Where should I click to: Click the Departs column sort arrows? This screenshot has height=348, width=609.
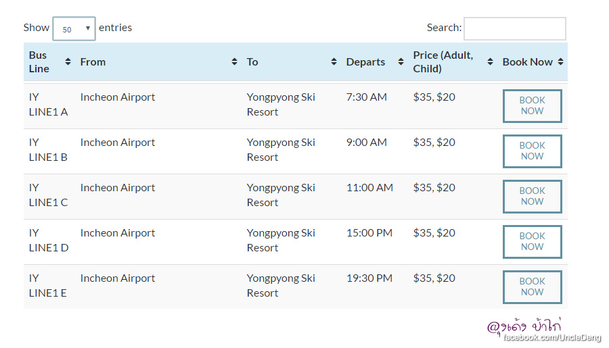(x=401, y=62)
